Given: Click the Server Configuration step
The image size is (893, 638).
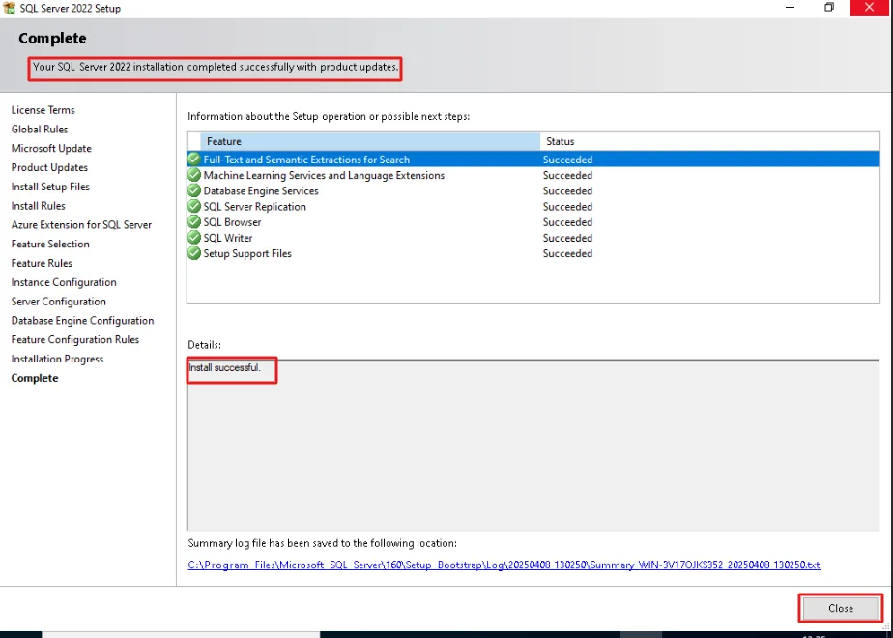Looking at the screenshot, I should (x=59, y=302).
